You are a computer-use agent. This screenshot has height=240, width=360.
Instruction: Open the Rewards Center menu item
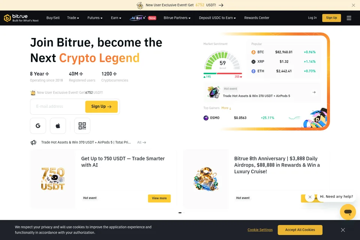point(256,18)
